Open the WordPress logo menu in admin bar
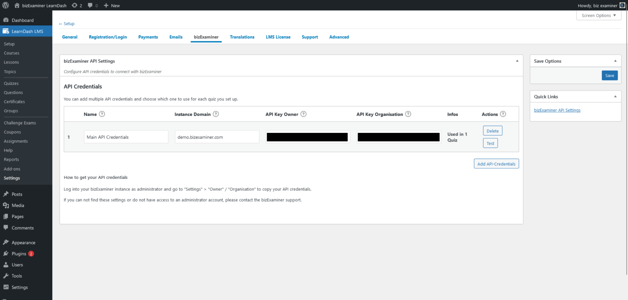The width and height of the screenshot is (628, 300). 5,5
